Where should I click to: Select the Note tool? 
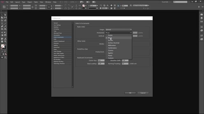point(2,39)
